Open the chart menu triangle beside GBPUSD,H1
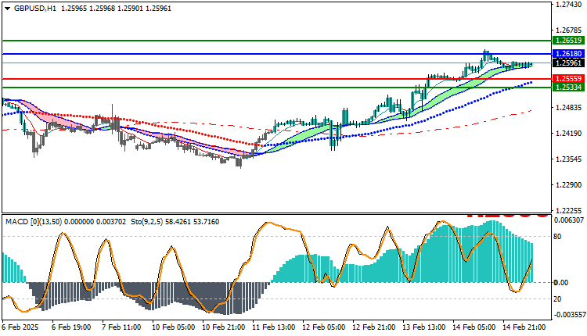The height and width of the screenshot is (336, 587). (x=8, y=9)
